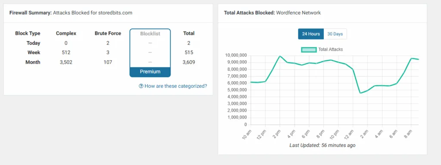The image size is (441, 165).
Task: Select the Complex column header
Action: click(66, 34)
